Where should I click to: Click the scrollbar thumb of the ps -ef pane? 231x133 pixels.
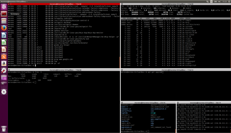[120, 62]
